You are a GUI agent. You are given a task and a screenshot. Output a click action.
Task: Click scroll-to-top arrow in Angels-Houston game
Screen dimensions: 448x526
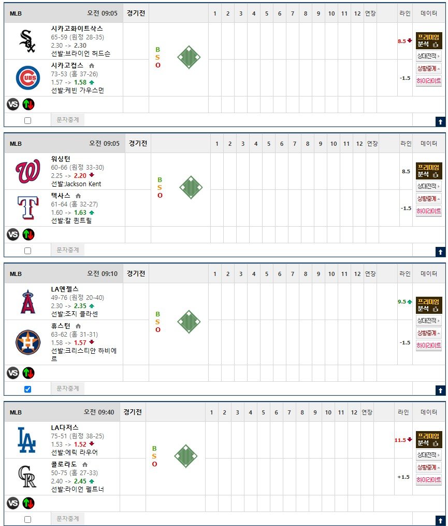click(440, 390)
